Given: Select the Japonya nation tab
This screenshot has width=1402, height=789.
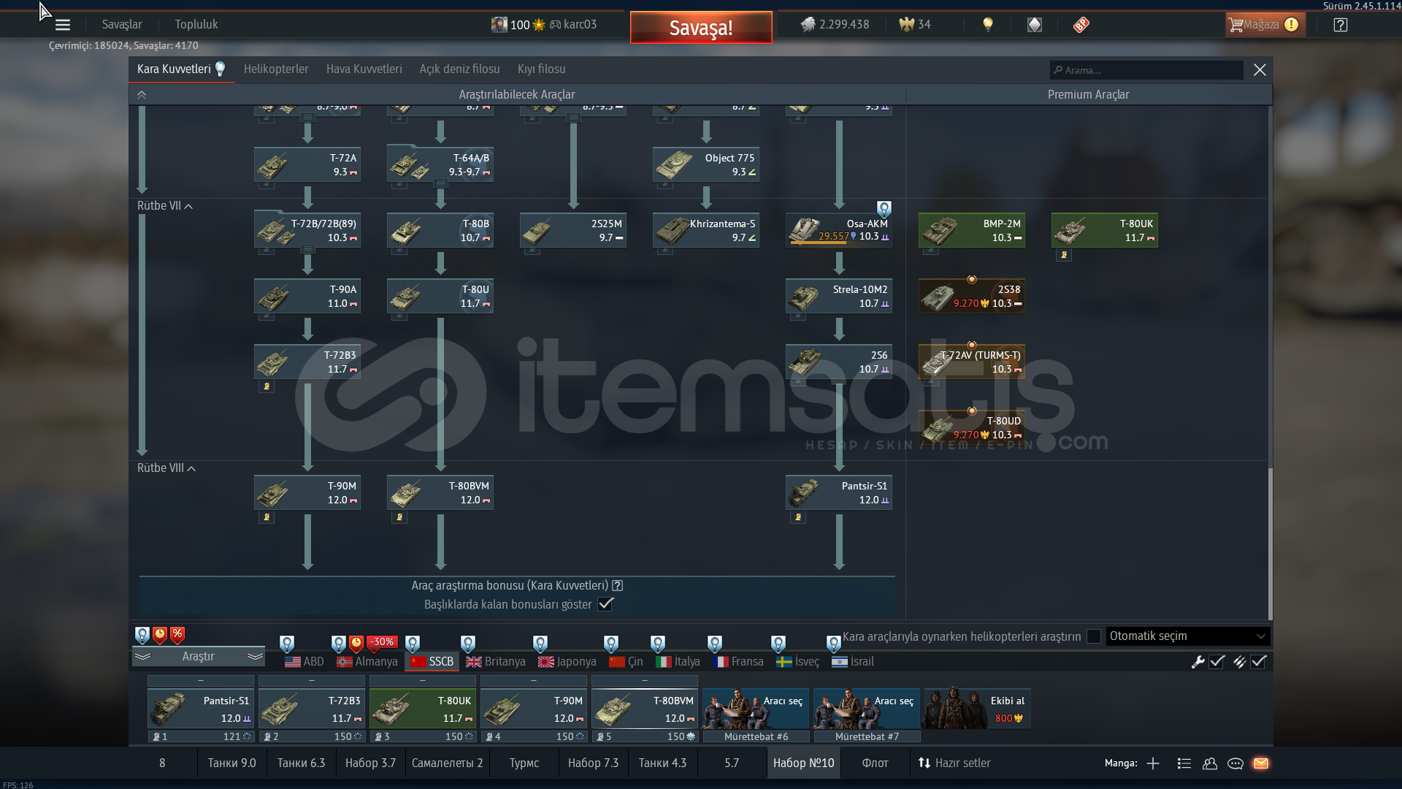Looking at the screenshot, I should tap(567, 662).
